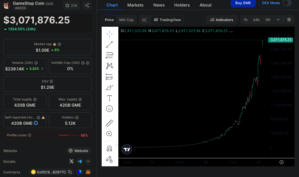
Task: Open the Indicators menu
Action: [222, 20]
